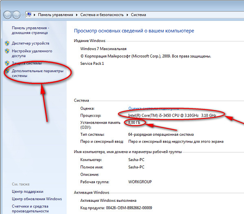Screen dimensions: 244x214
Task: Open recent pages dropdown next to Forward button
Action: pos(23,15)
